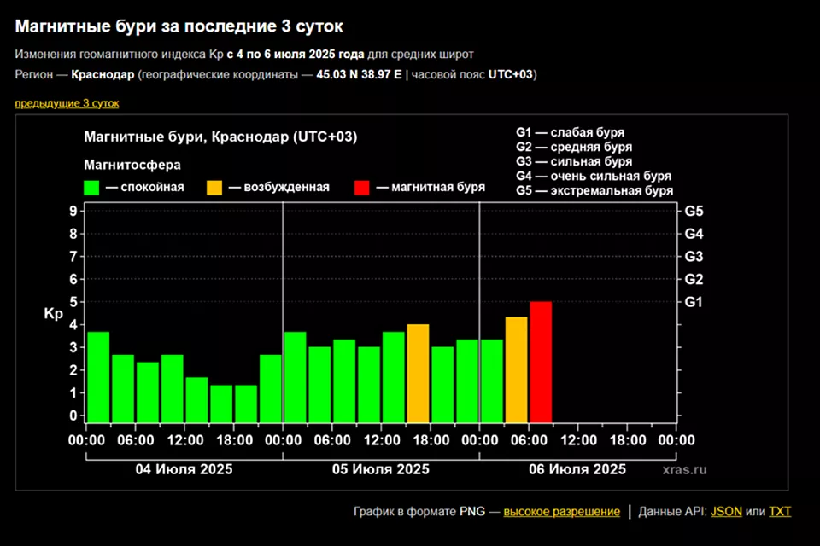
Task: Click the xras.ru watermark on chart
Action: tap(684, 469)
